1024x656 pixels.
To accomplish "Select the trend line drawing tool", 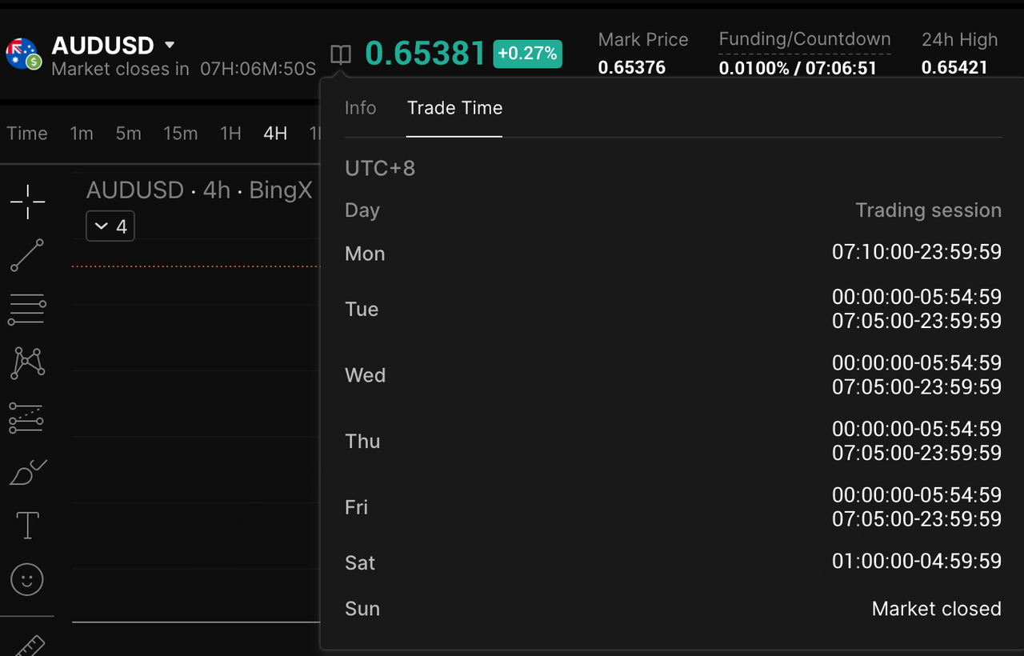I will [27, 255].
